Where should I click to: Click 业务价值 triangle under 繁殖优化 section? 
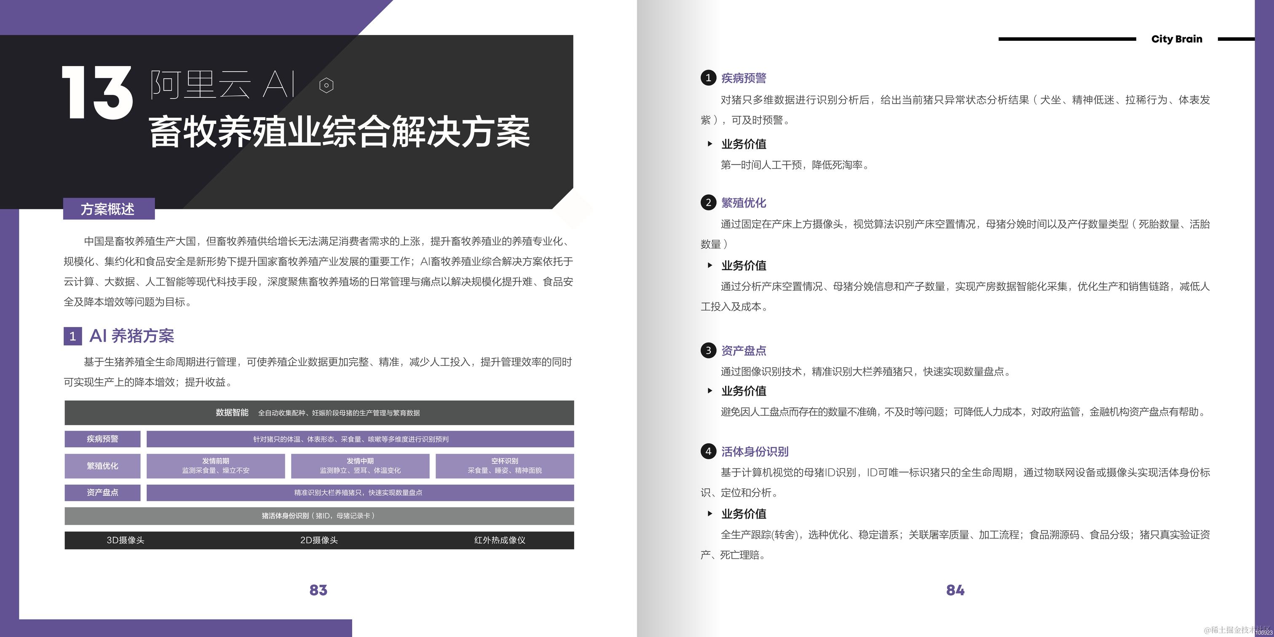pos(710,265)
